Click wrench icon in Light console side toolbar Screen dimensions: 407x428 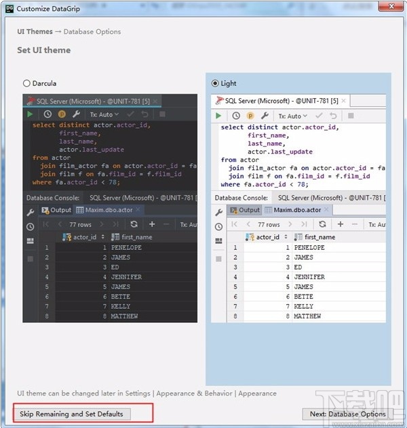[x=218, y=213]
